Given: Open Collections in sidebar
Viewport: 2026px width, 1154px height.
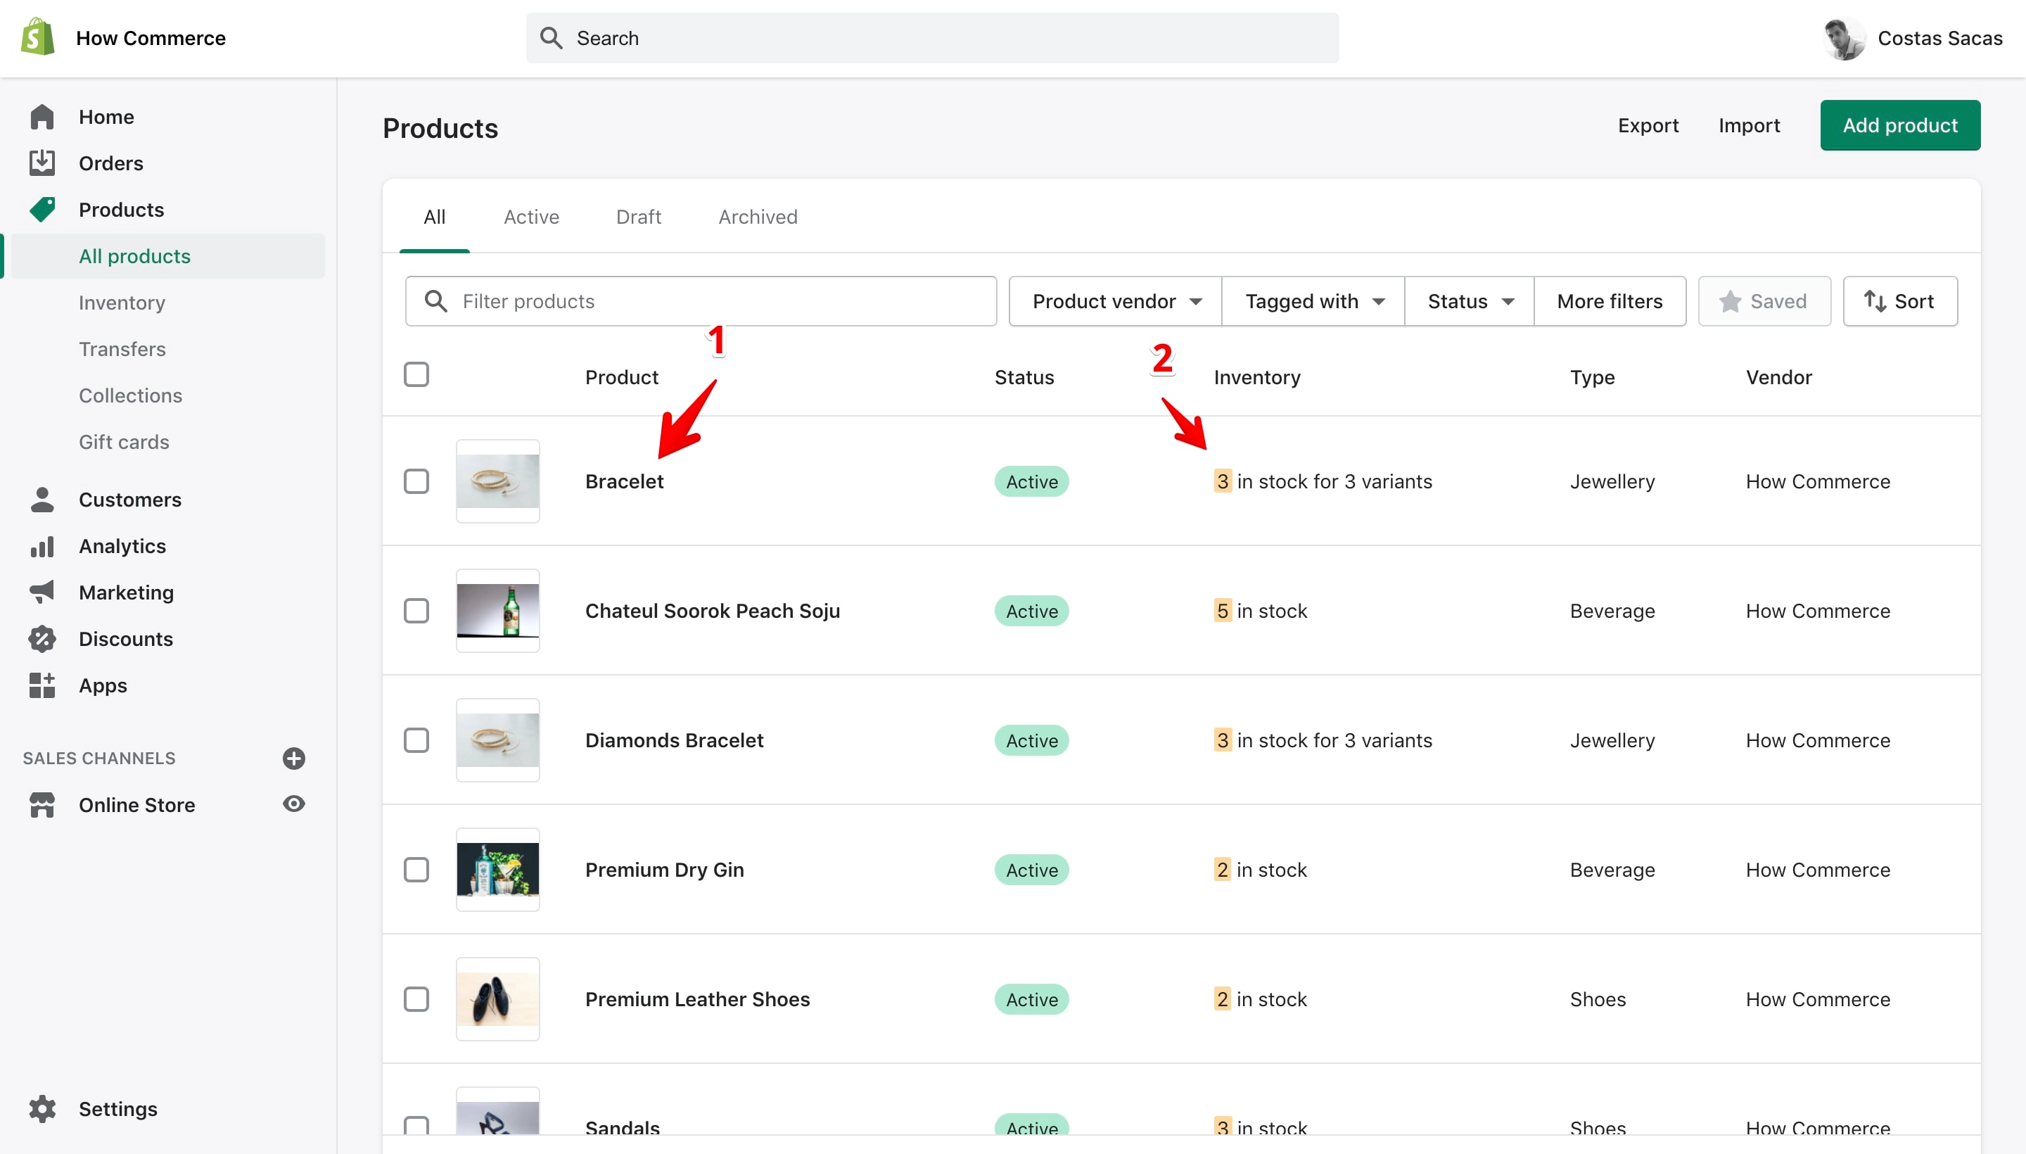Looking at the screenshot, I should tap(130, 395).
